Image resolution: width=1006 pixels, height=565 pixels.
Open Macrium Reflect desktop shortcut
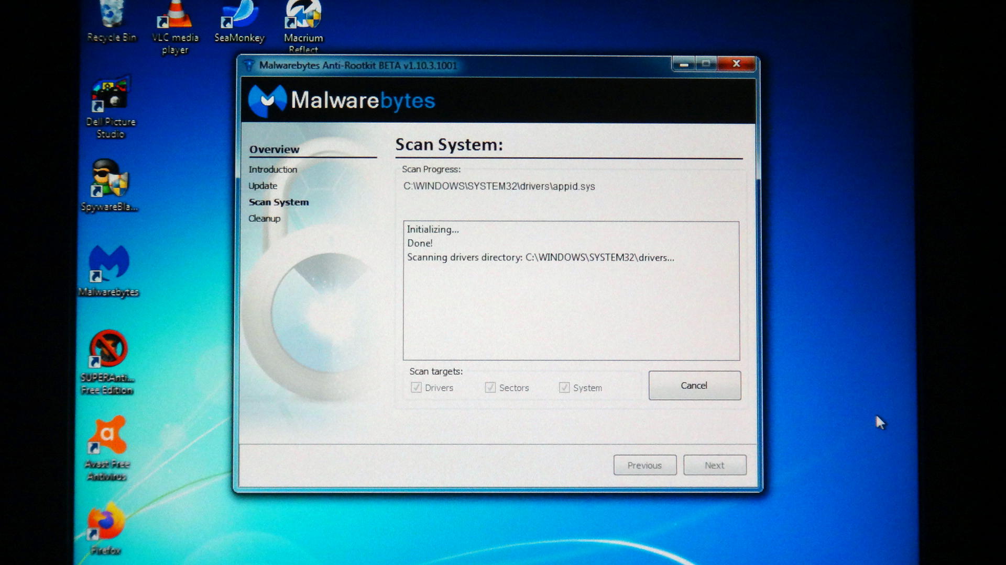pos(303,26)
